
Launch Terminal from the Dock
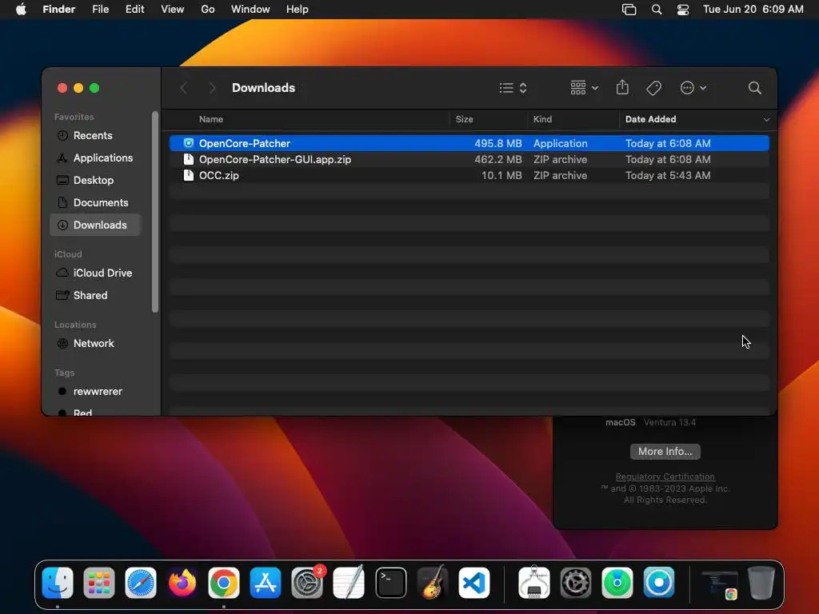click(x=390, y=583)
